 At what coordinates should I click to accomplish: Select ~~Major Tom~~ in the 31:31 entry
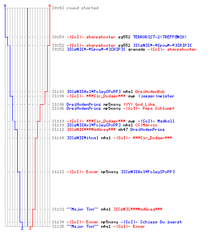click(83, 209)
